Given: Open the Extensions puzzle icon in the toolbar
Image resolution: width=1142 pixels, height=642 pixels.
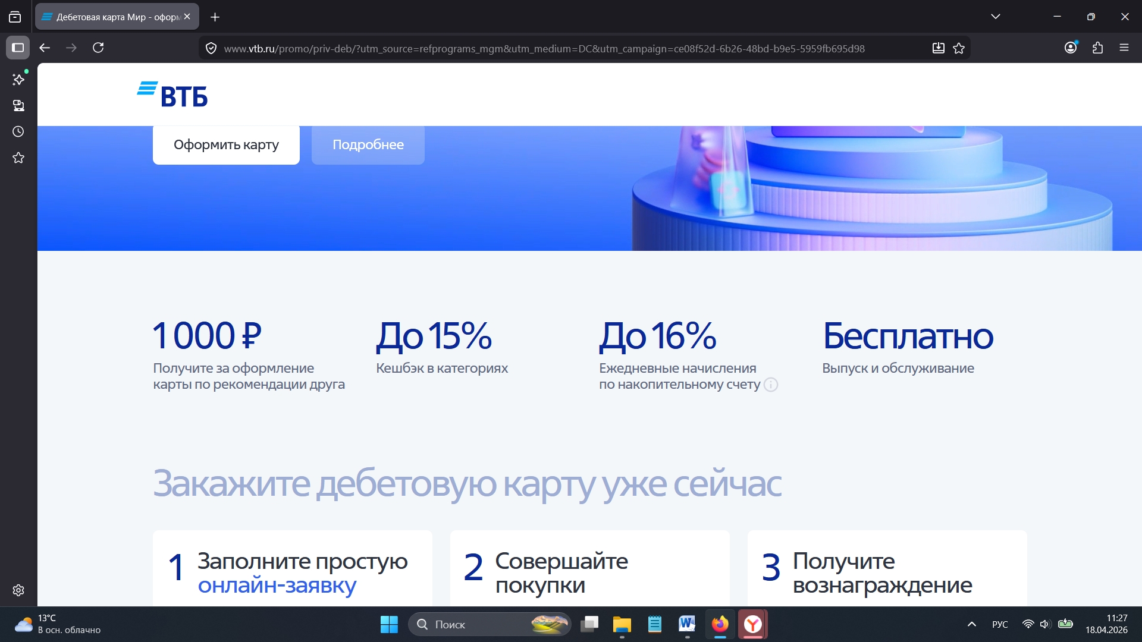Looking at the screenshot, I should [x=1097, y=48].
